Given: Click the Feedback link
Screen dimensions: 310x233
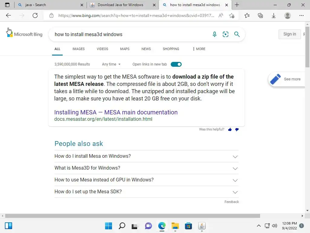Looking at the screenshot, I should [232, 202].
